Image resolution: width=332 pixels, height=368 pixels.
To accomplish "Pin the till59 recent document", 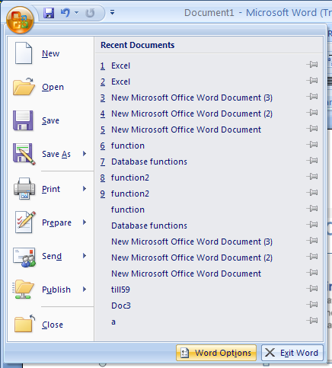I will [x=312, y=289].
